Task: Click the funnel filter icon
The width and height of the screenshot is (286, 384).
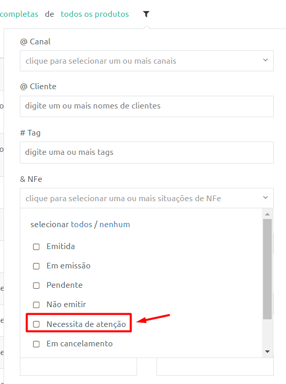Action: tap(146, 14)
